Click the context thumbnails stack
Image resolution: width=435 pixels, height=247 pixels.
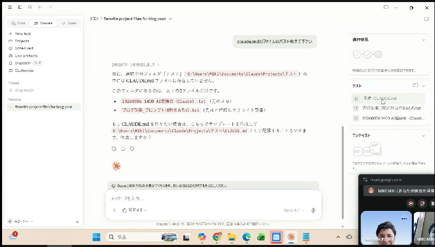point(368,149)
